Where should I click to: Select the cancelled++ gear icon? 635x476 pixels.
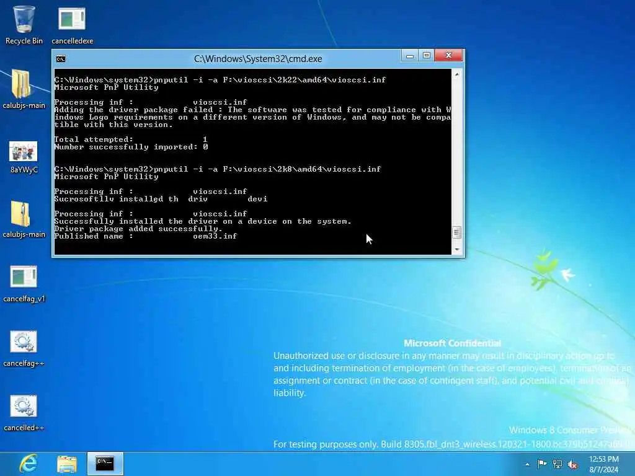coord(24,413)
